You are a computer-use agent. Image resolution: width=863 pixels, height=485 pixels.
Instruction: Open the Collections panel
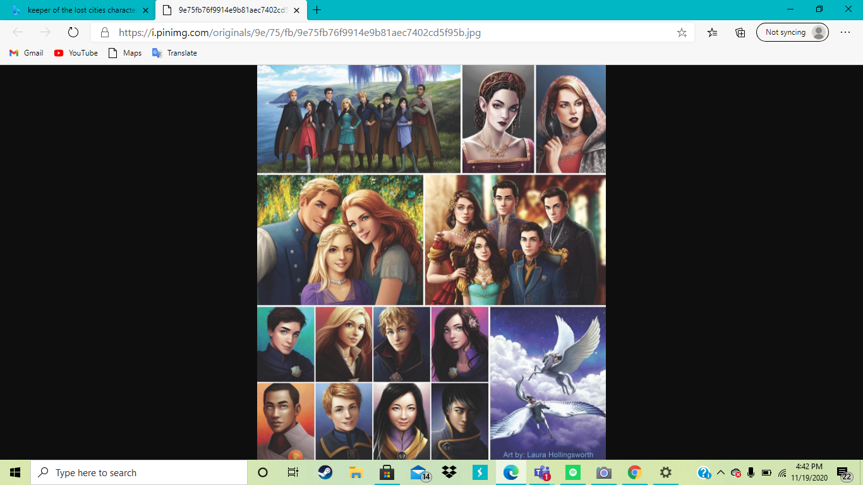coord(740,32)
